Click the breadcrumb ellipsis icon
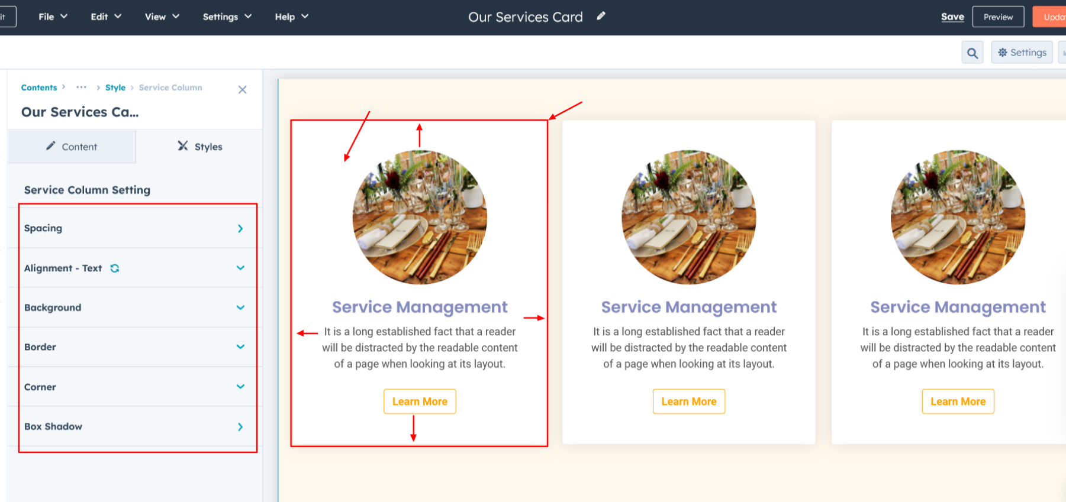The width and height of the screenshot is (1066, 502). click(81, 88)
